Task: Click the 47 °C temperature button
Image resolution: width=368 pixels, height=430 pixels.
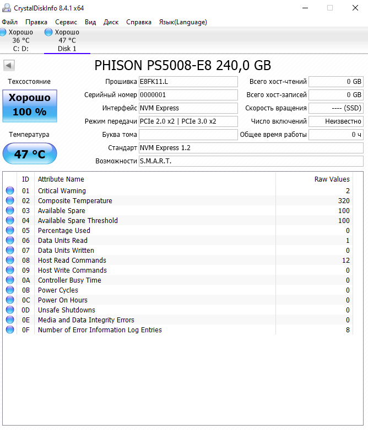Action: point(30,153)
